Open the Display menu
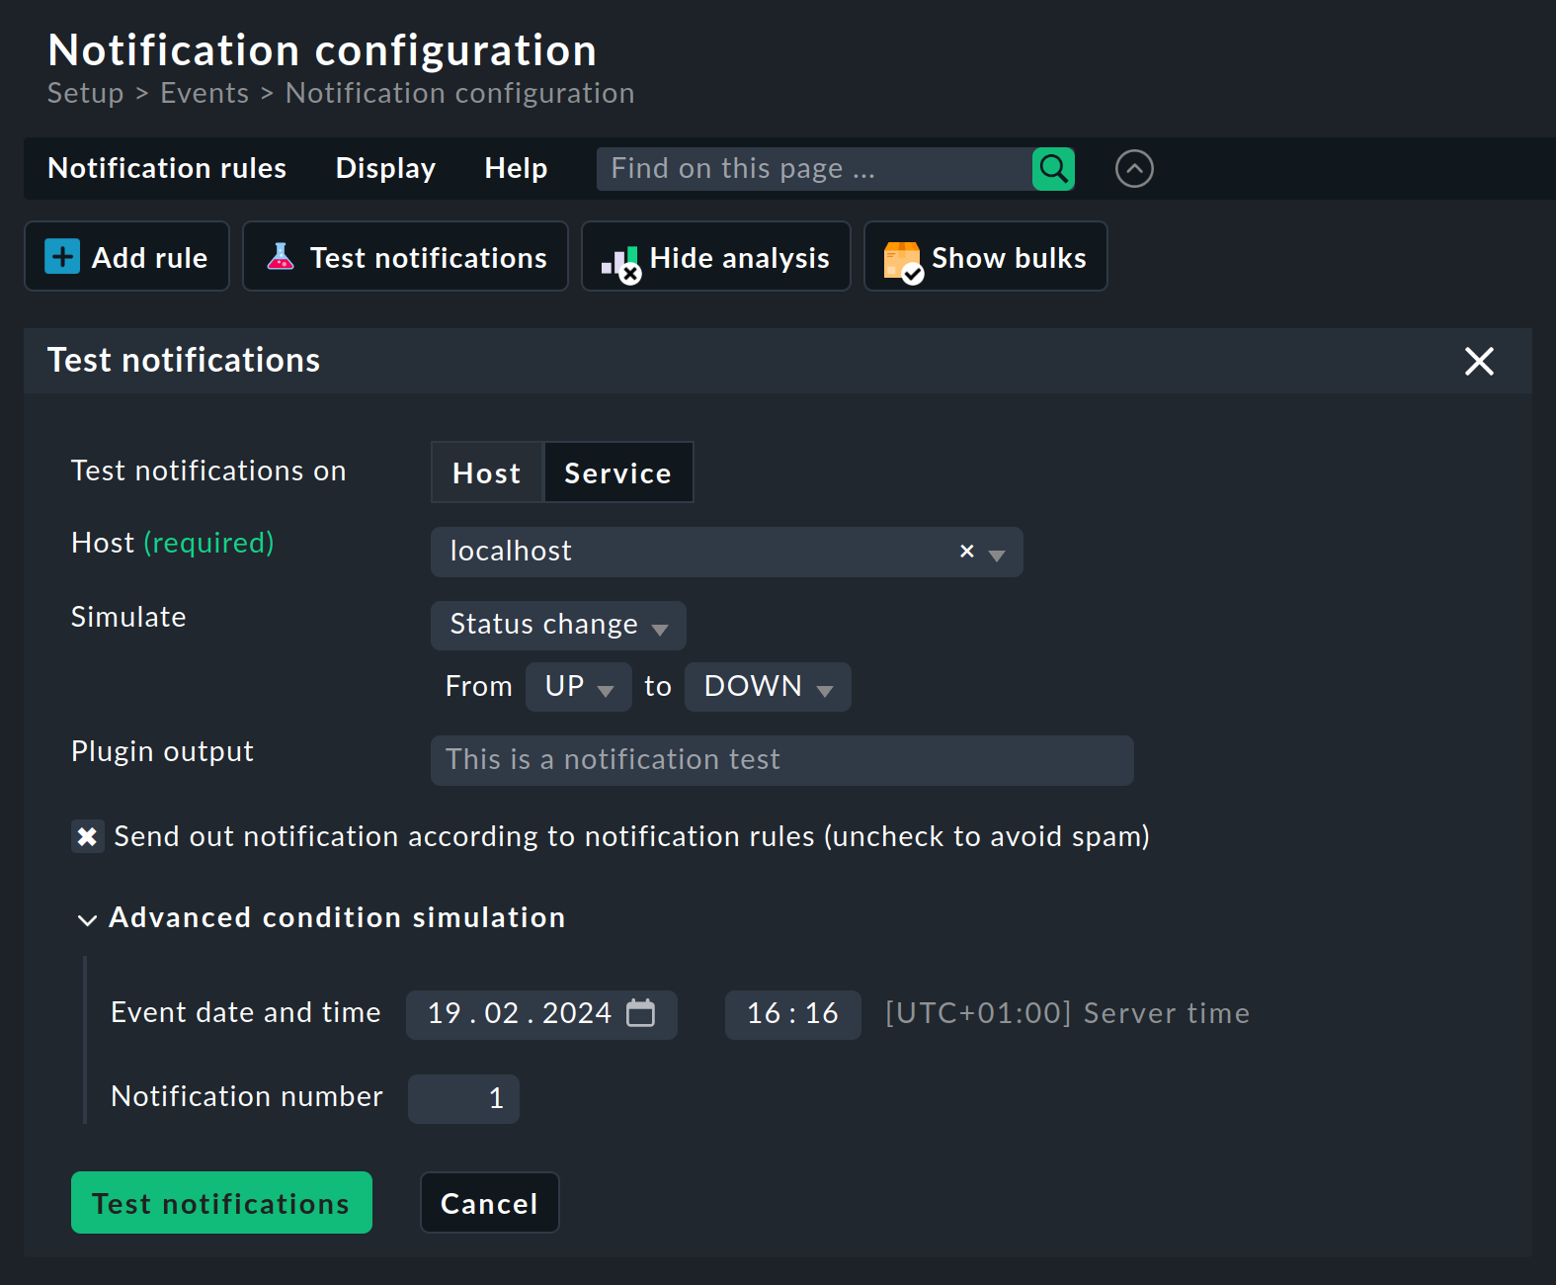Screen dimensions: 1556x1285 pyautogui.click(x=385, y=168)
